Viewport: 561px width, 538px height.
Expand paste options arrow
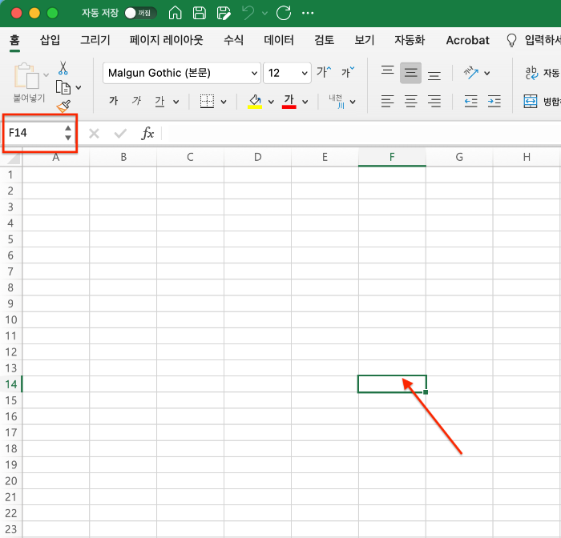pyautogui.click(x=46, y=74)
